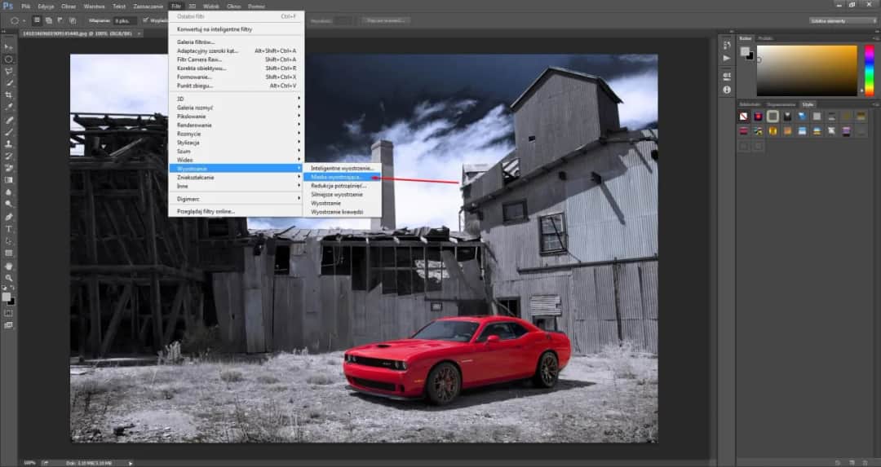Open the Actions panel play icon
The height and width of the screenshot is (467, 881).
[x=726, y=58]
